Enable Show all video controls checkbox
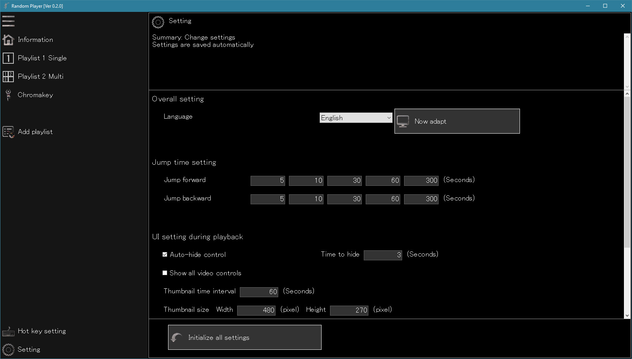Viewport: 632px width, 359px height. click(165, 273)
